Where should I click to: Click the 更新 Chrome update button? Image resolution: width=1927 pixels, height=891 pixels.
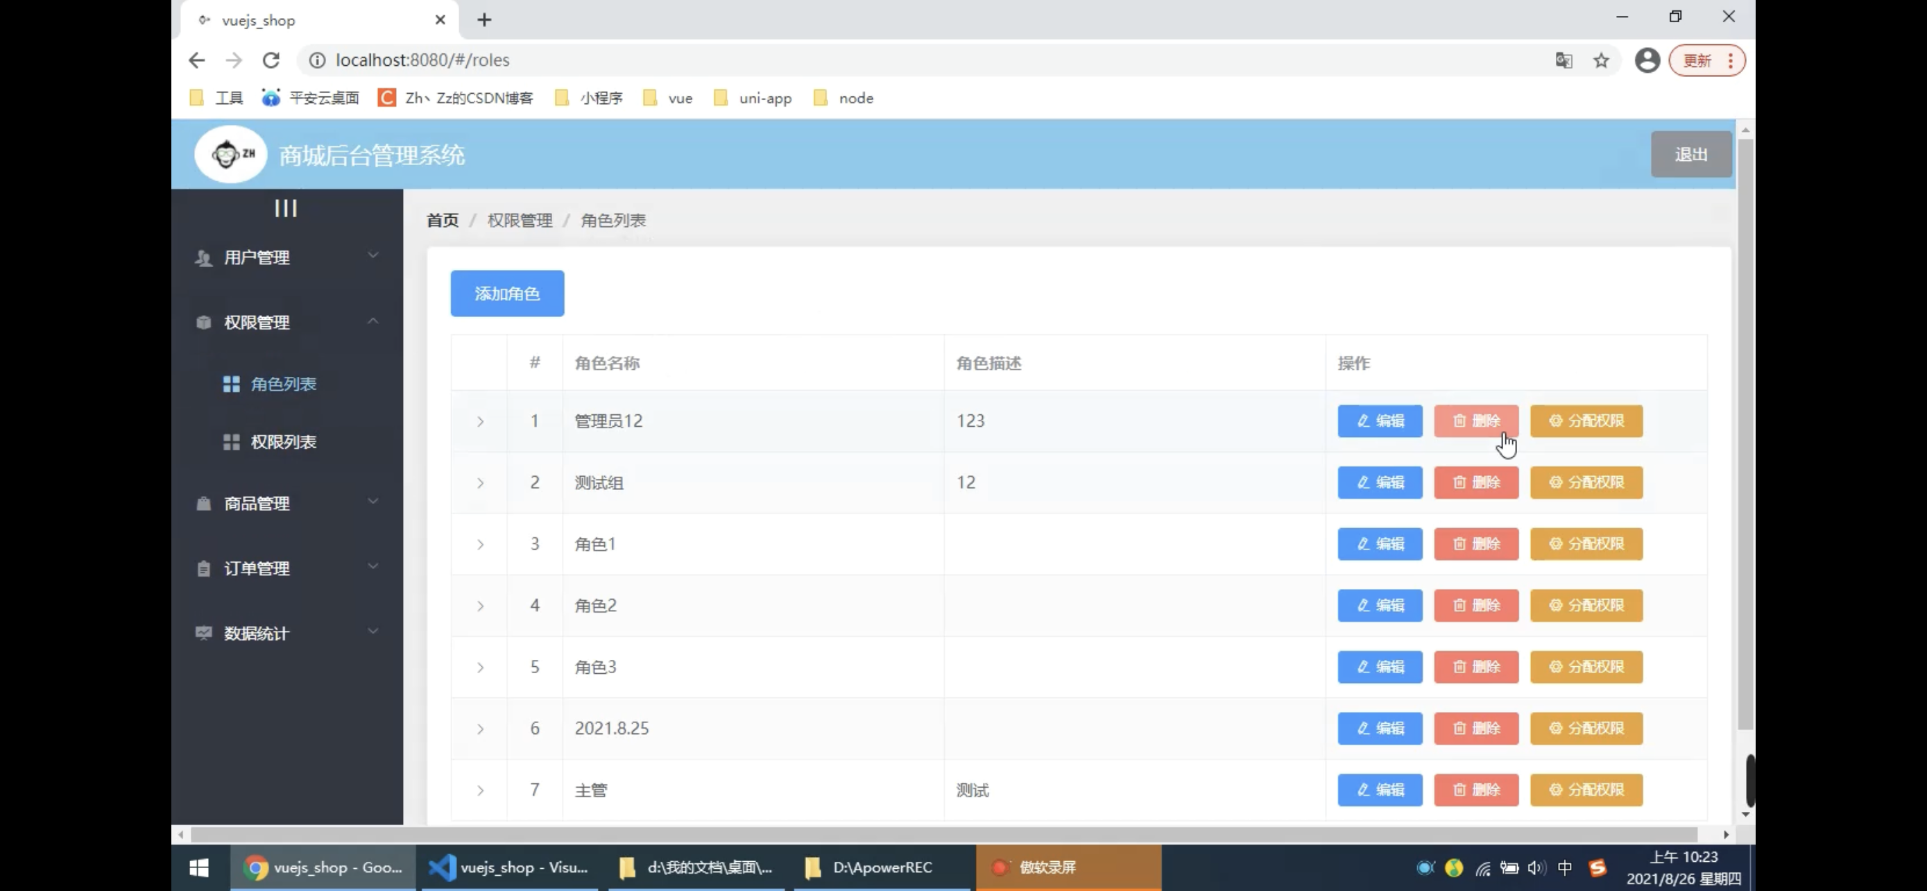coord(1707,60)
